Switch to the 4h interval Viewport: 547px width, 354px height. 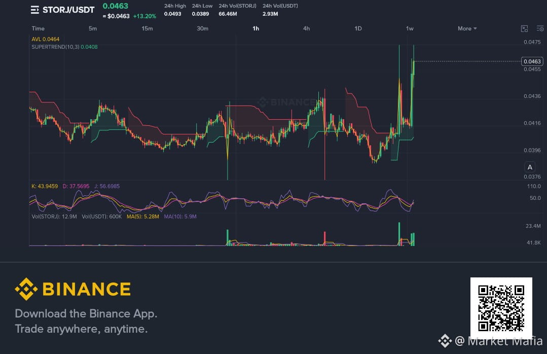pyautogui.click(x=306, y=28)
